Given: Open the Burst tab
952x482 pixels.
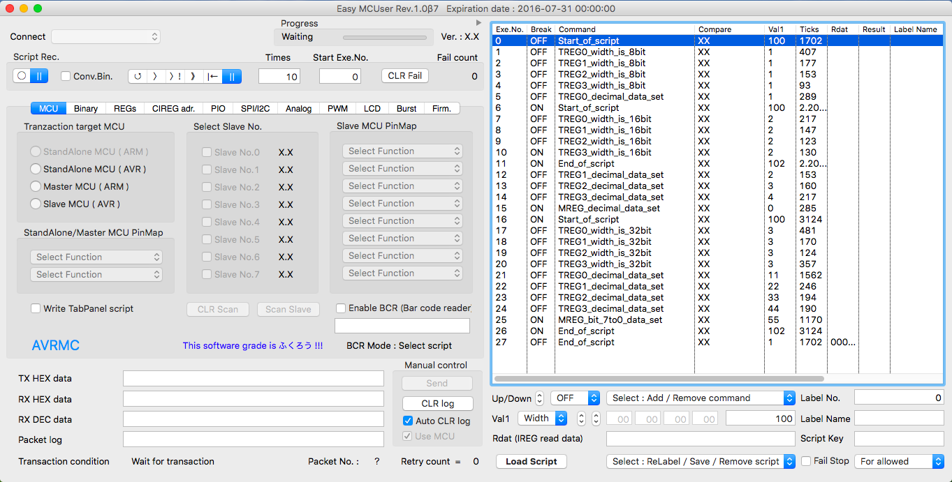Looking at the screenshot, I should point(407,108).
